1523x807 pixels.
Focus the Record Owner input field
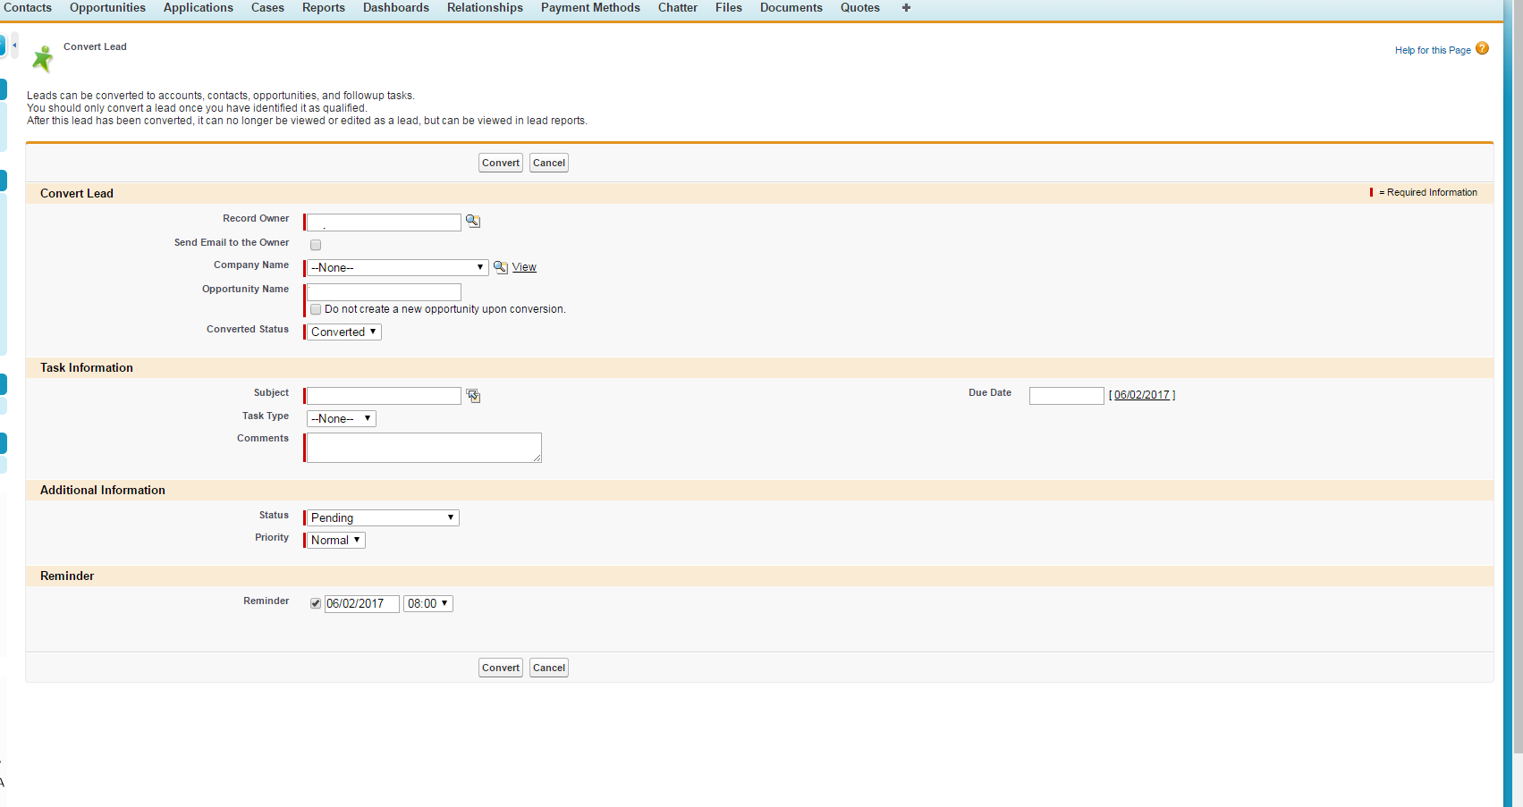[x=384, y=223]
